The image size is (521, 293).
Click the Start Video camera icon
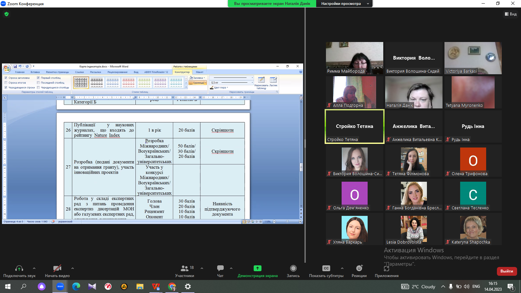click(57, 268)
